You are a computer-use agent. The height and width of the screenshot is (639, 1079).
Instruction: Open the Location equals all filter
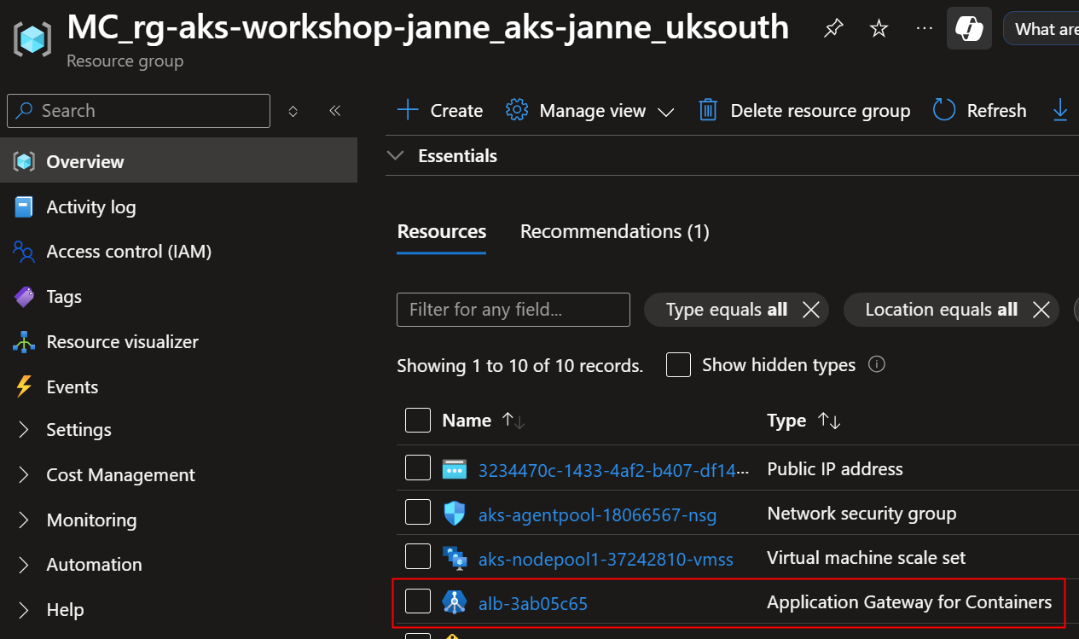(x=942, y=310)
